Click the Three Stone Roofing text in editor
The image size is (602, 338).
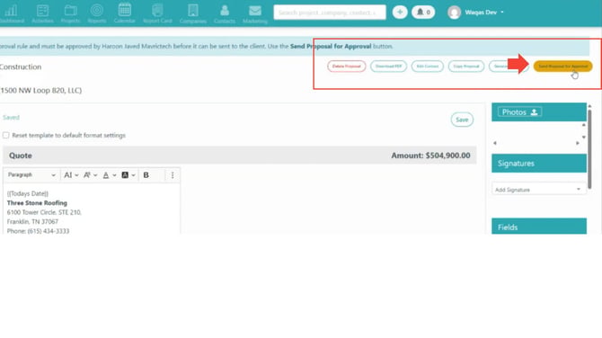pos(37,203)
